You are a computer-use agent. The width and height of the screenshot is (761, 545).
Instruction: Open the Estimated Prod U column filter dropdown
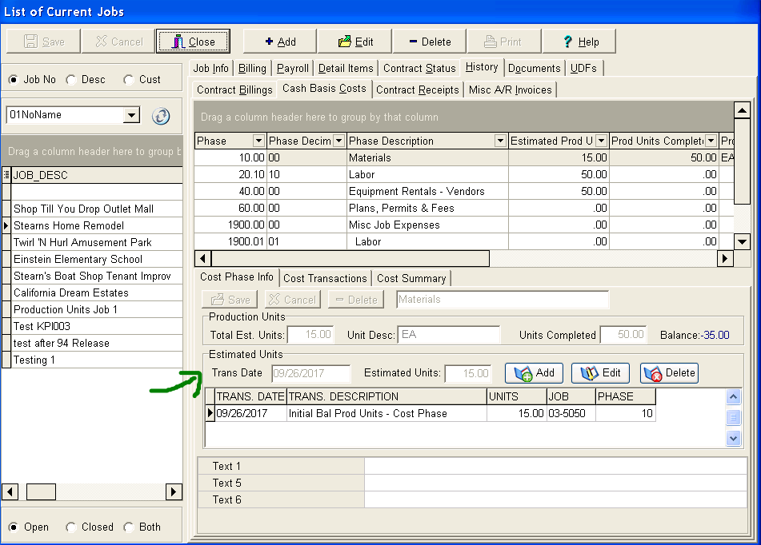(601, 141)
